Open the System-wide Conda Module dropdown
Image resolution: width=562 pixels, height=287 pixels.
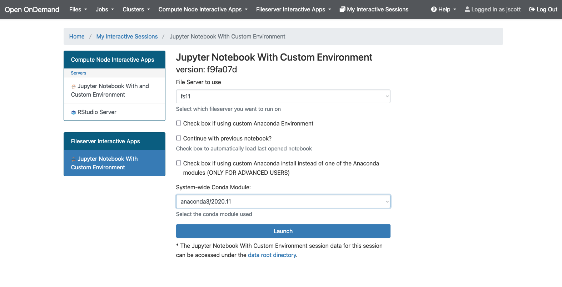pos(283,201)
